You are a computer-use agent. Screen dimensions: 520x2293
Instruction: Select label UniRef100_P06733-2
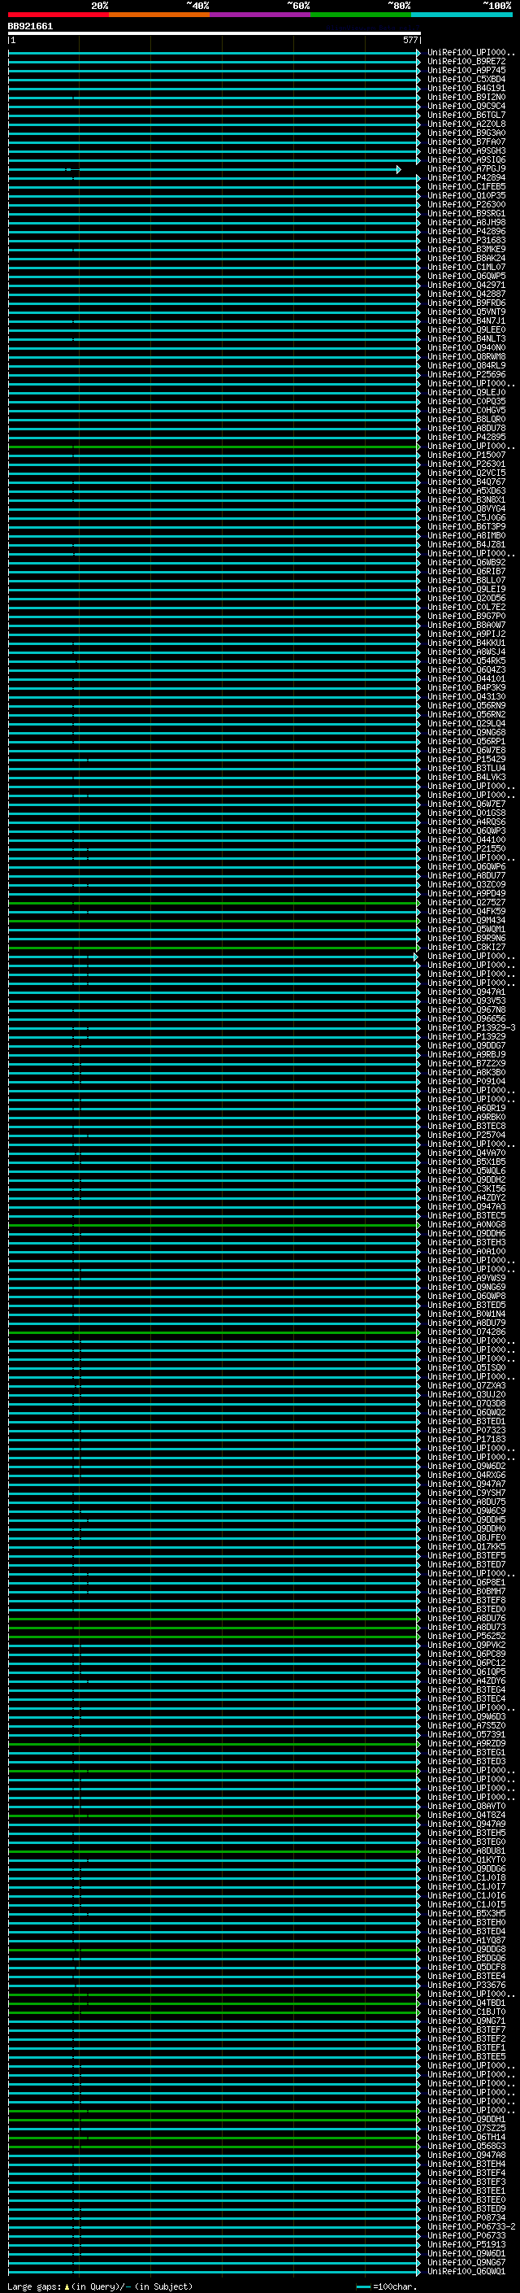[x=471, y=2227]
